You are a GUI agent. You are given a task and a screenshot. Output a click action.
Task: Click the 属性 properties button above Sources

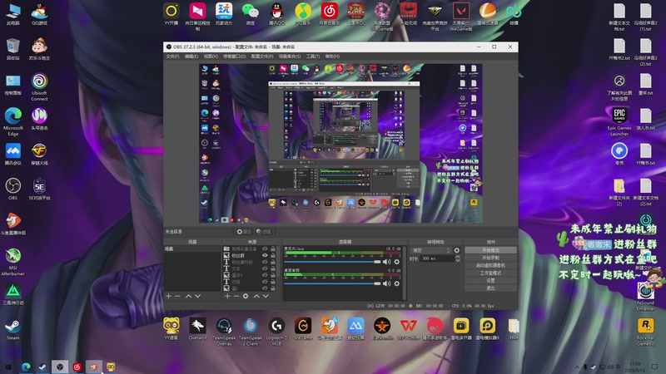pos(244,232)
